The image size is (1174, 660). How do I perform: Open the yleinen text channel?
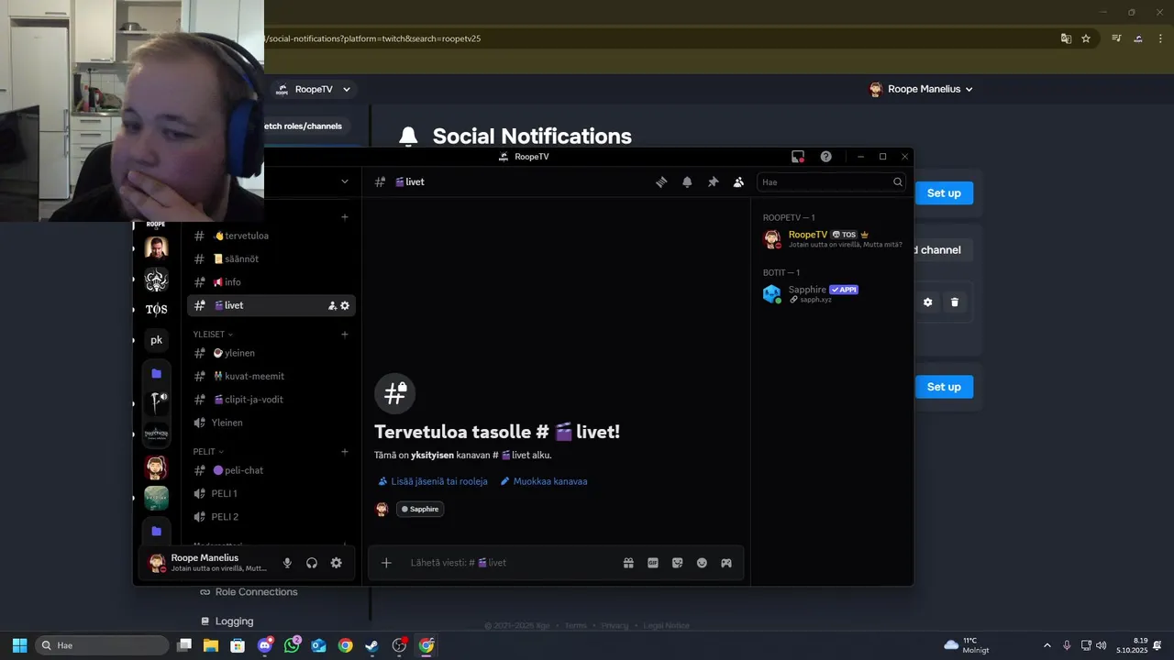tap(271, 353)
